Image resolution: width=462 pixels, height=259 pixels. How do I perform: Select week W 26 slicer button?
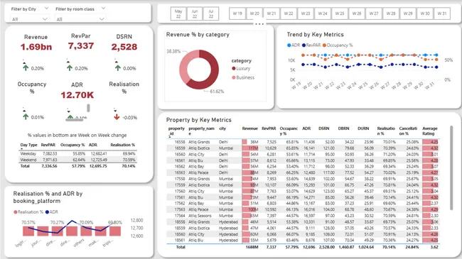(x=357, y=13)
